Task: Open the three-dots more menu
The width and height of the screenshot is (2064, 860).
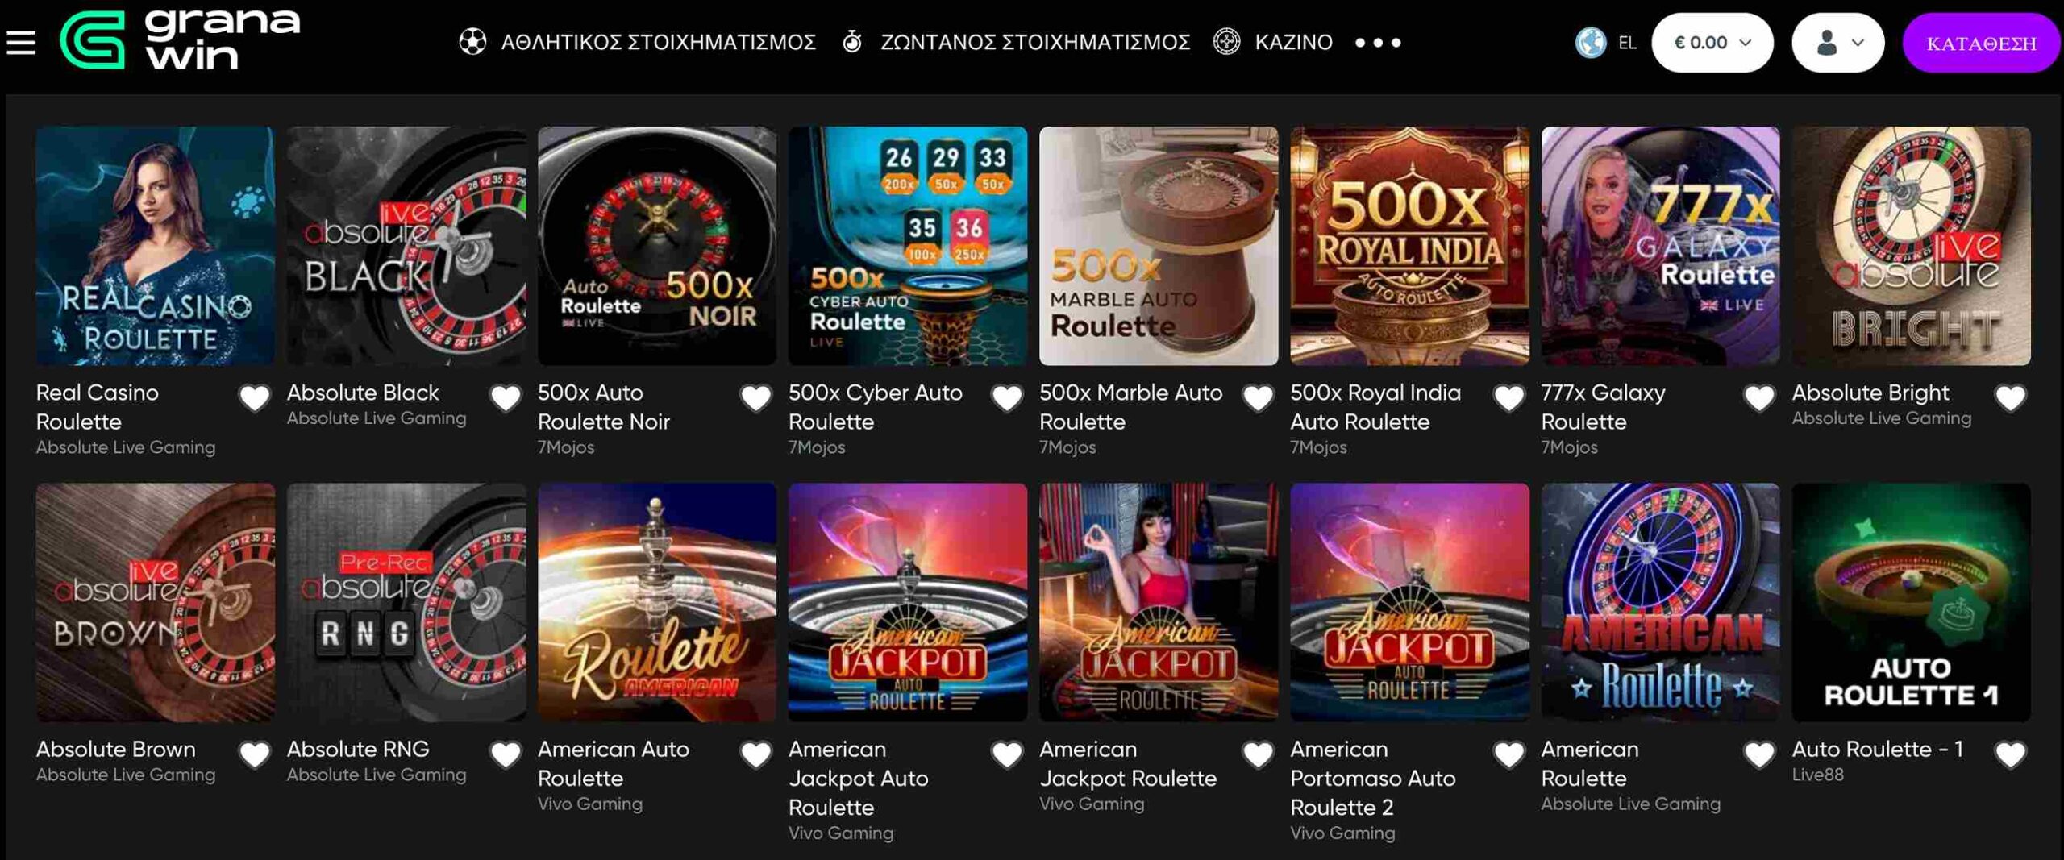Action: [1378, 43]
